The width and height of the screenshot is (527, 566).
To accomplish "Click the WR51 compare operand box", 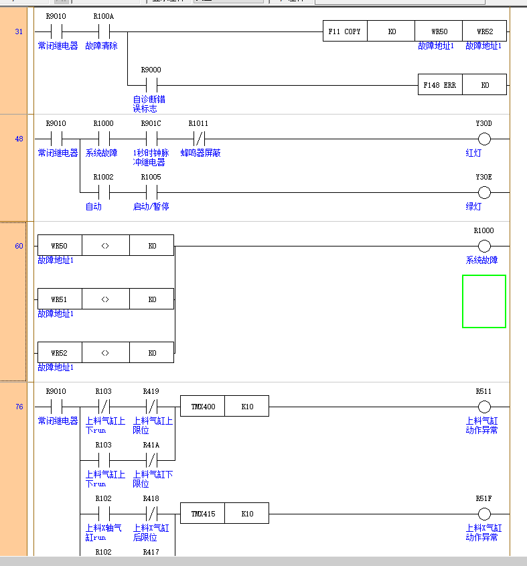I will (60, 299).
